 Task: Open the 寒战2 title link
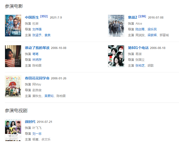(132, 17)
